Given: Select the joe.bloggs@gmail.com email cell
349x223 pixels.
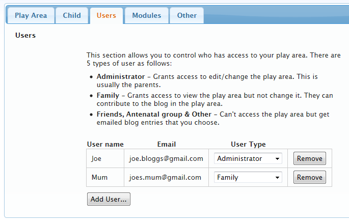Looking at the screenshot, I should coord(166,158).
